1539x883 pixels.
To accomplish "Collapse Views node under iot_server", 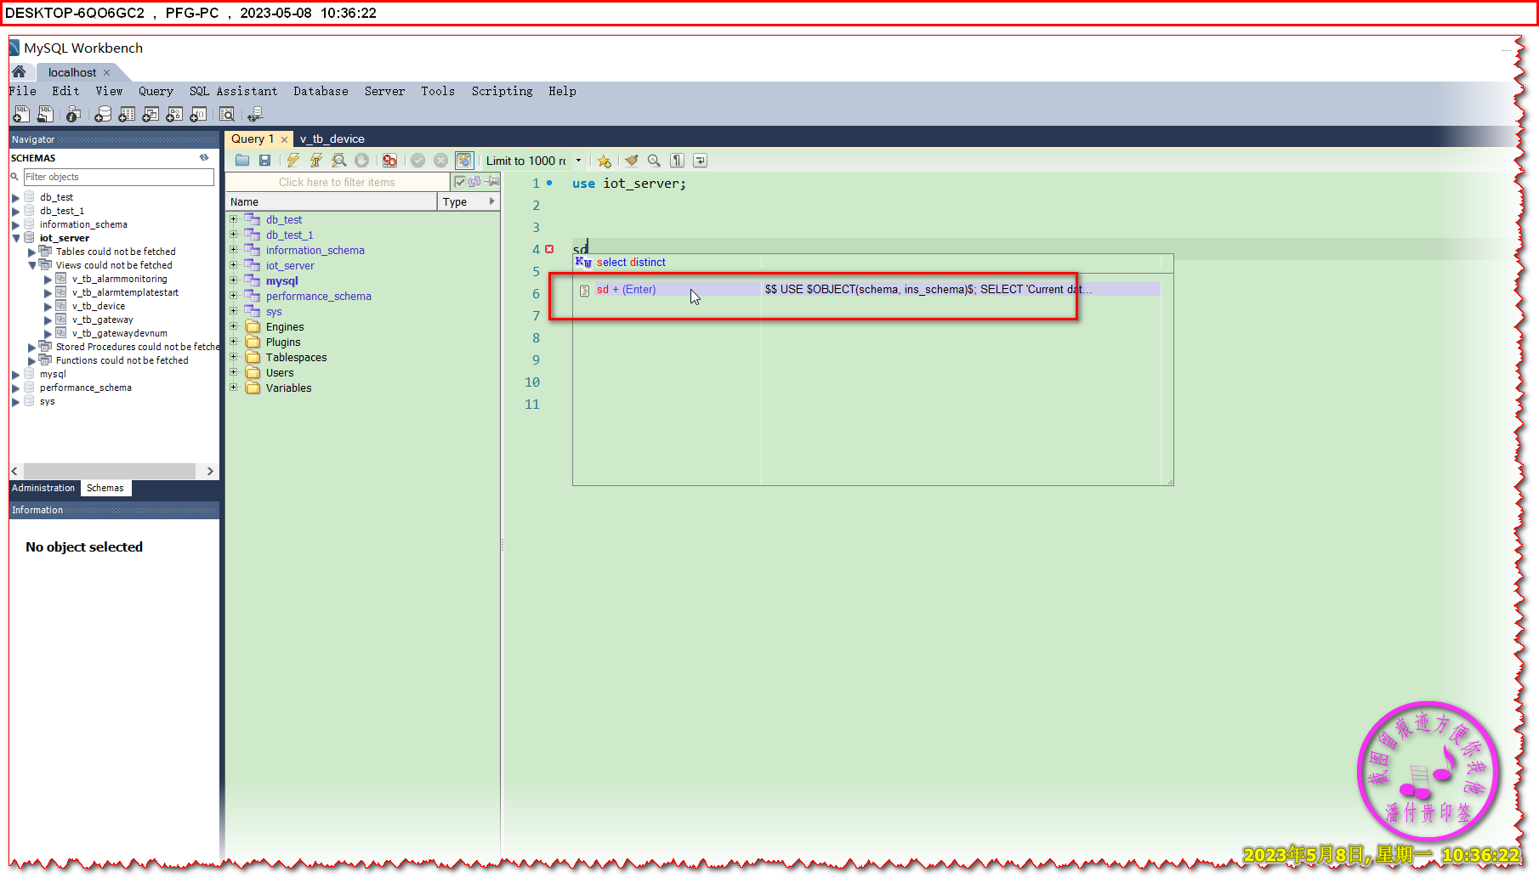I will (32, 265).
